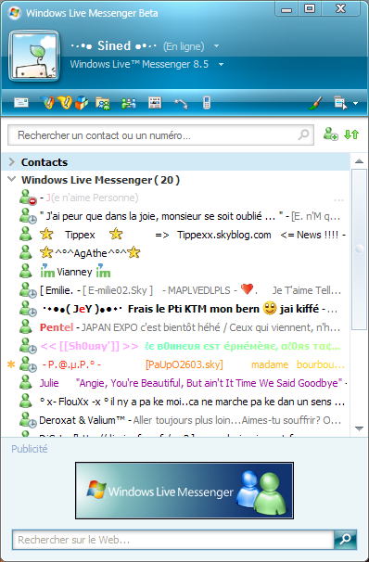This screenshot has height=562, width=369.
Task: Click the status icon beside Julie contact
Action: (26, 383)
